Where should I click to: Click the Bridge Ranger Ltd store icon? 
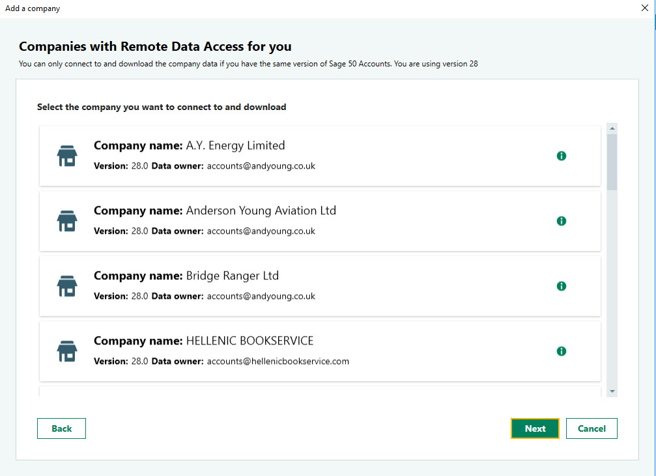click(x=67, y=287)
